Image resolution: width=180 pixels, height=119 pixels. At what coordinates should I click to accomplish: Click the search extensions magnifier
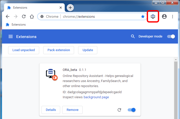pos(133,36)
